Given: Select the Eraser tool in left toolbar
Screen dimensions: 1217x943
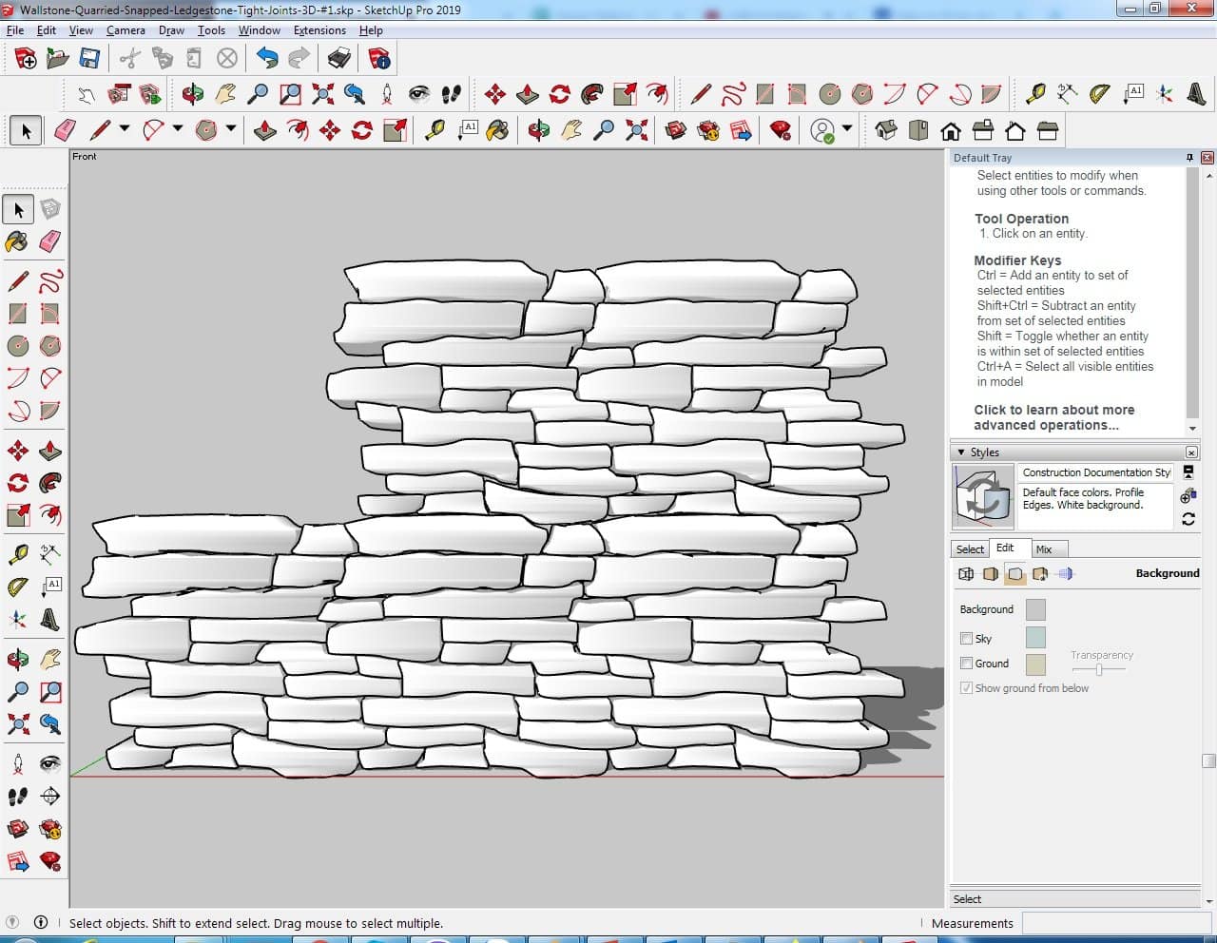Looking at the screenshot, I should click(50, 241).
